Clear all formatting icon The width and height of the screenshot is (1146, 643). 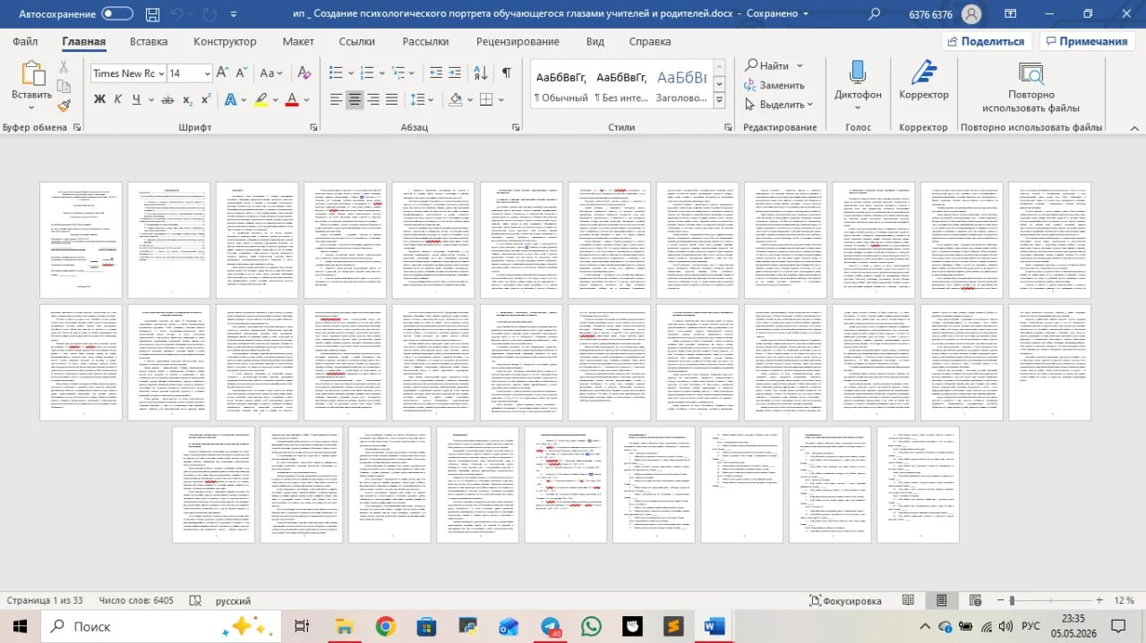[x=304, y=72]
